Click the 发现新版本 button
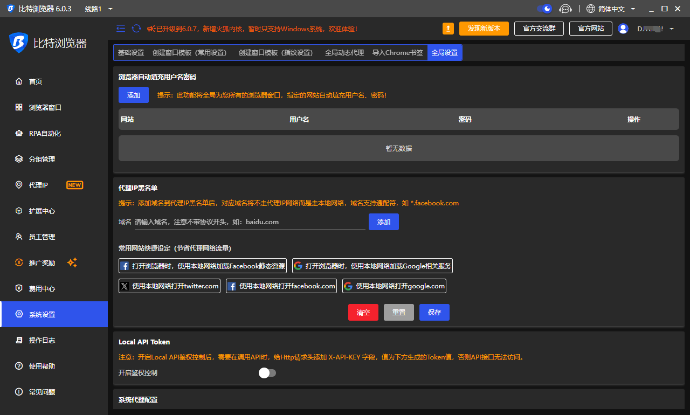690x415 pixels. (x=484, y=29)
